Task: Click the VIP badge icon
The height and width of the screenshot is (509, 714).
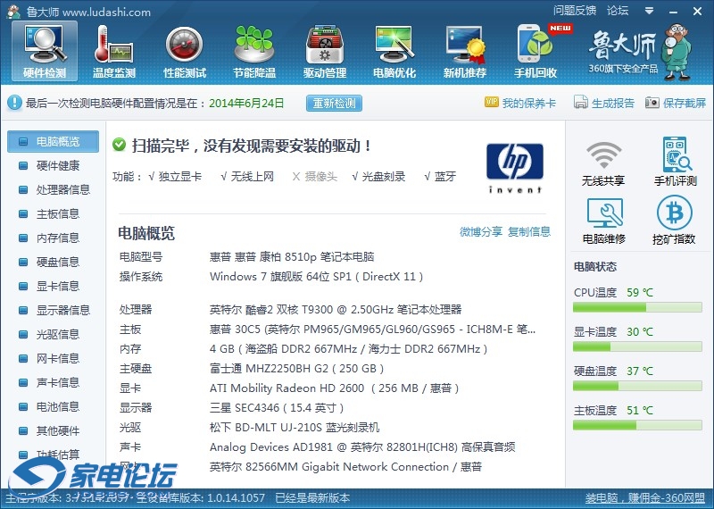Action: point(492,102)
